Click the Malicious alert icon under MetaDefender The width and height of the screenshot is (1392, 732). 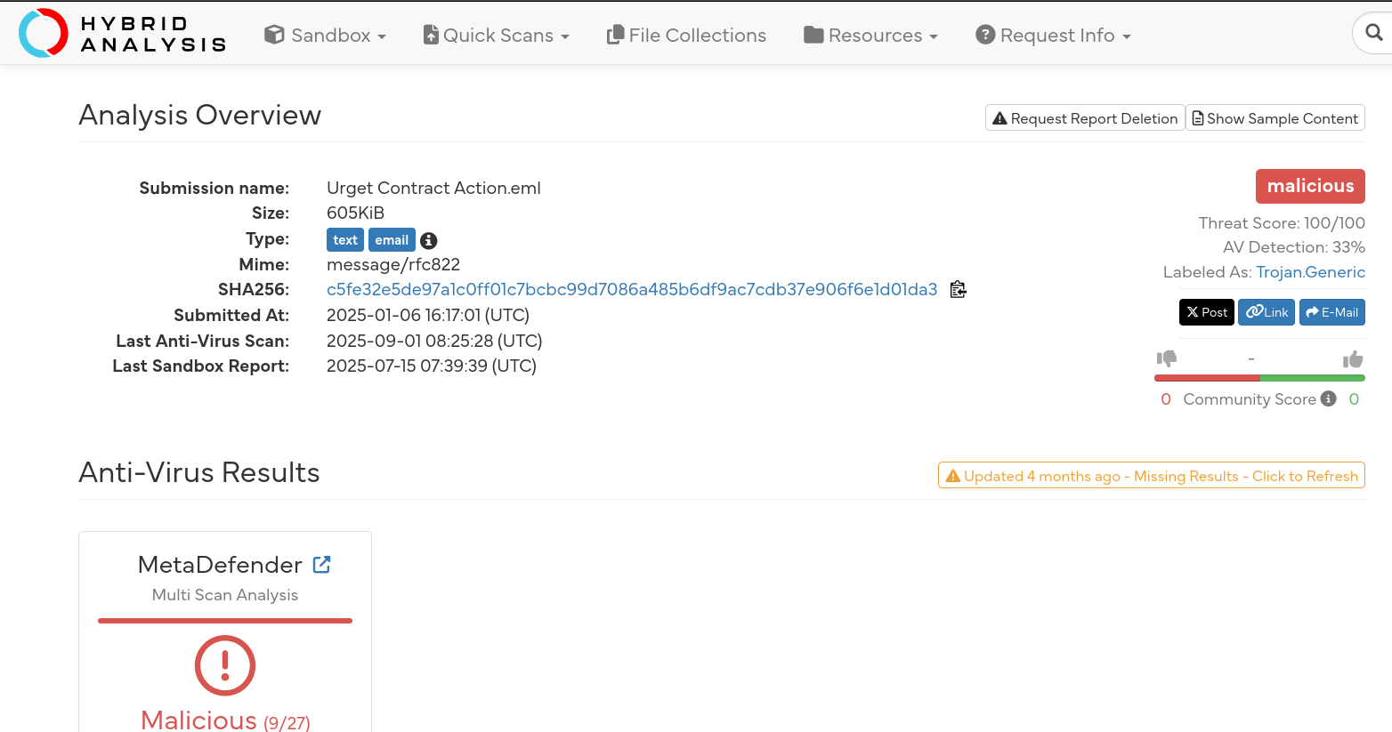coord(224,664)
